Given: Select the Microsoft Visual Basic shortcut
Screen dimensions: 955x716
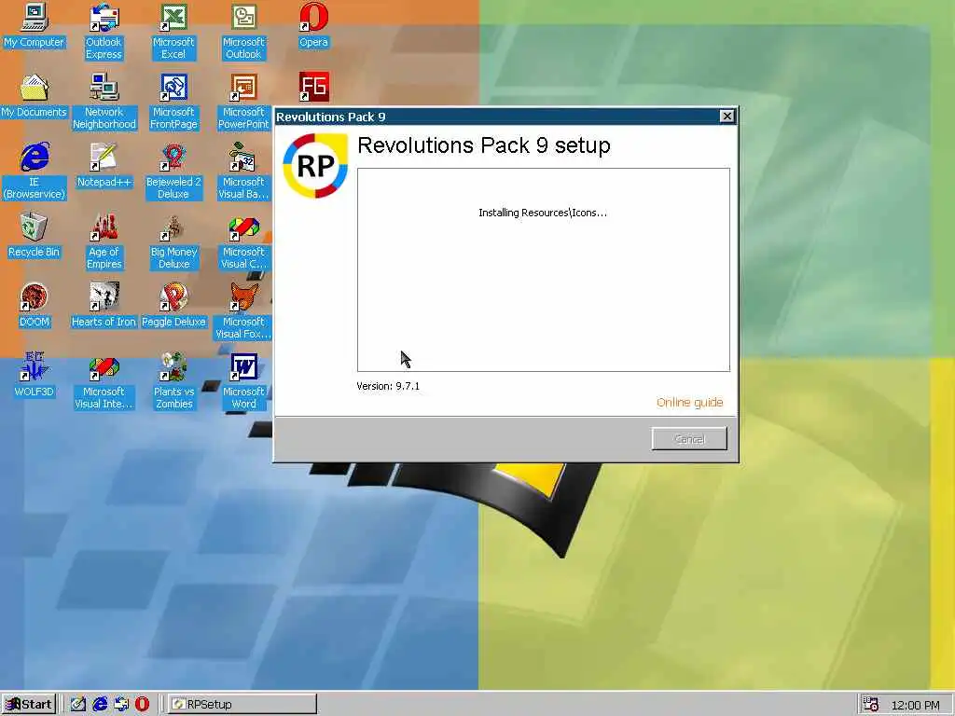Looking at the screenshot, I should (x=243, y=172).
